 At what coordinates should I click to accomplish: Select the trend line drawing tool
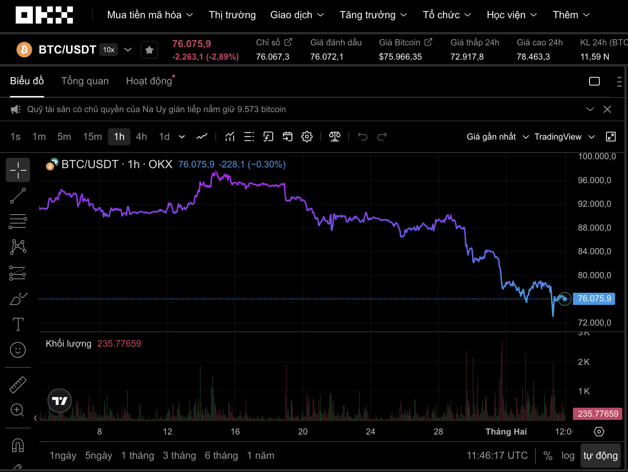click(18, 196)
